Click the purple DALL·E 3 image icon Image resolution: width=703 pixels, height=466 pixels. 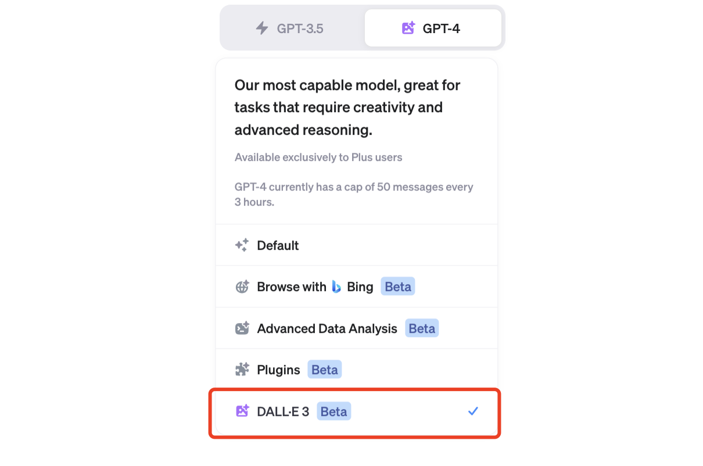(242, 411)
